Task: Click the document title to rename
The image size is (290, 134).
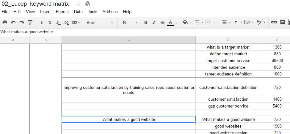Action: click(35, 4)
